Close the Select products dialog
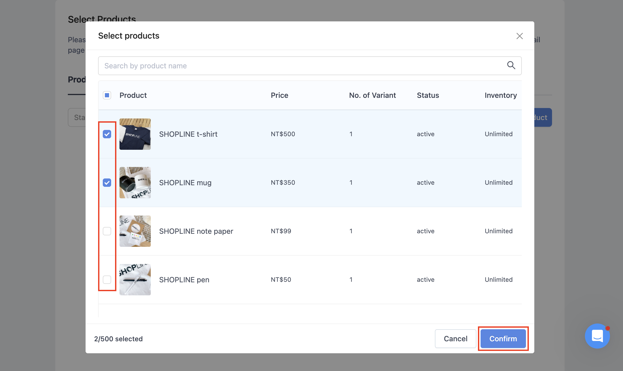 pos(519,36)
